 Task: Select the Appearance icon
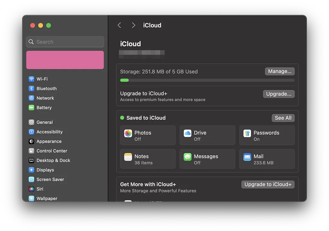pos(31,141)
